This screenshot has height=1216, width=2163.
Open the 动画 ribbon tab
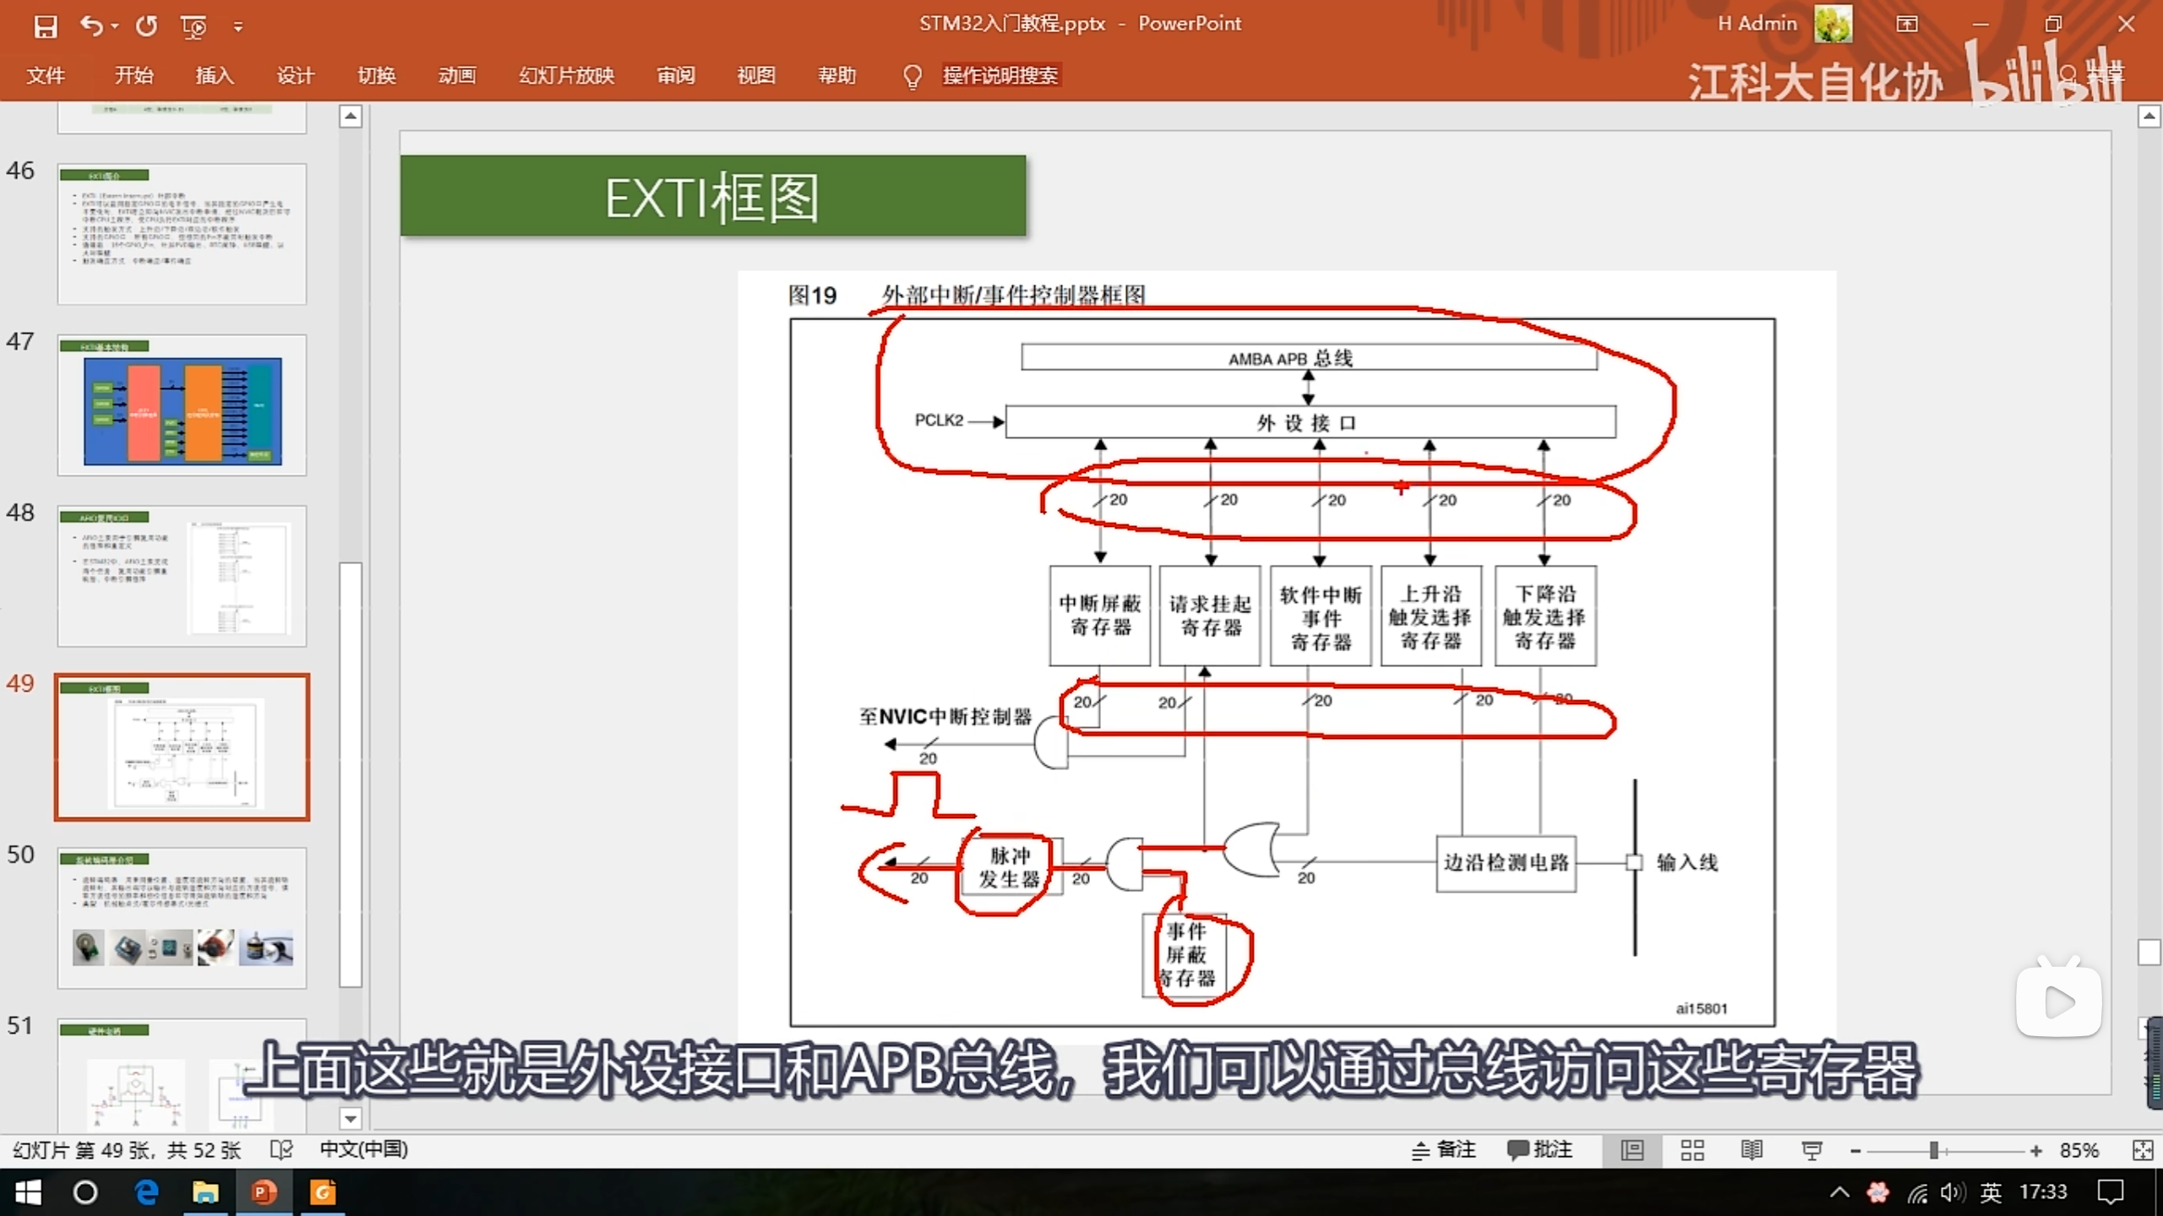tap(457, 76)
